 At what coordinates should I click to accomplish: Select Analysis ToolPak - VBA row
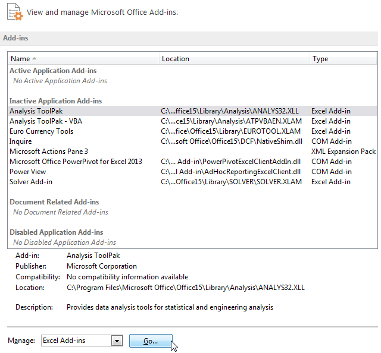(192, 121)
